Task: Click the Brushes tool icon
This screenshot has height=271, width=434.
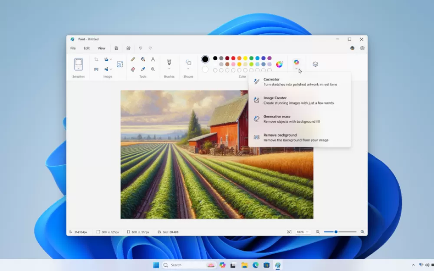Action: point(169,62)
